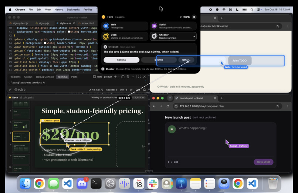This screenshot has height=193, width=298.
Task: Toggle Focus moon icon in menu bar
Action: point(237,10)
